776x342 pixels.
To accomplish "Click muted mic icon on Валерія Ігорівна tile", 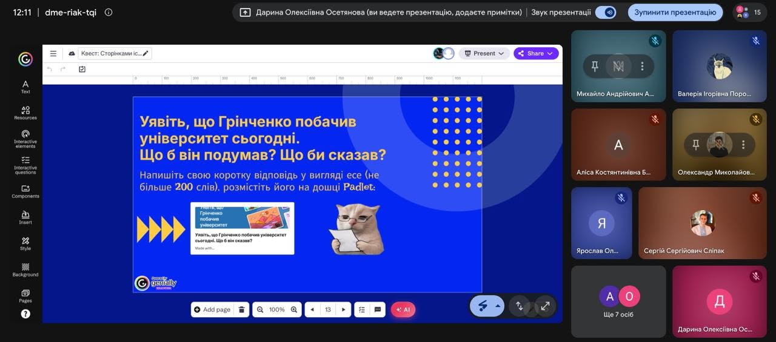I will point(755,41).
